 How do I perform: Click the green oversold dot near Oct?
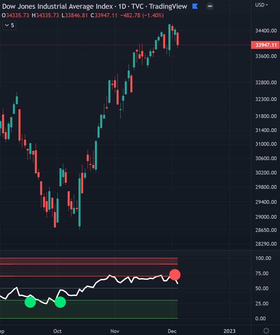coord(60,302)
